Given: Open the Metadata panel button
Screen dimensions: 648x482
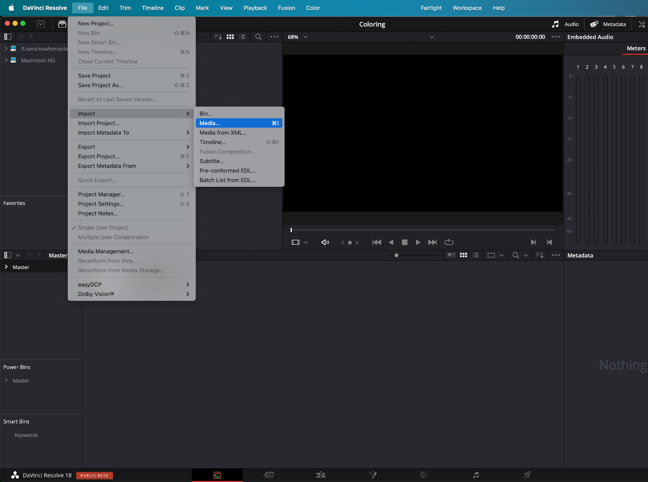Looking at the screenshot, I should [608, 24].
